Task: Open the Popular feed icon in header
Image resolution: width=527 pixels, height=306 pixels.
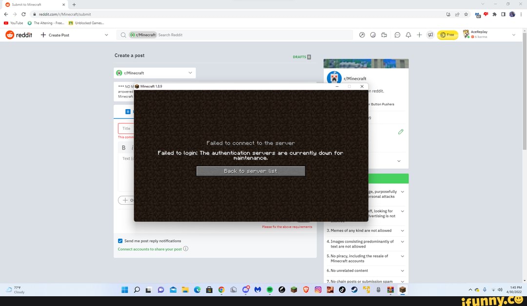Action: point(362,35)
